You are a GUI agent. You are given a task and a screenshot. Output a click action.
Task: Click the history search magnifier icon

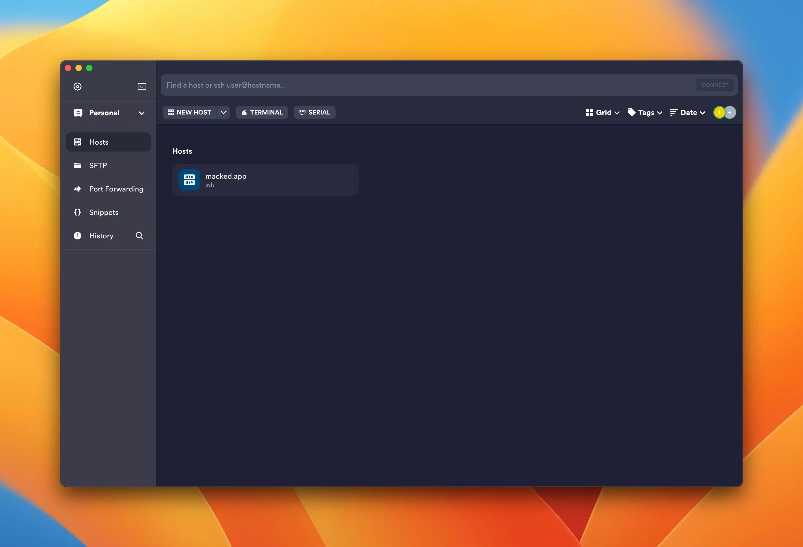(x=139, y=236)
